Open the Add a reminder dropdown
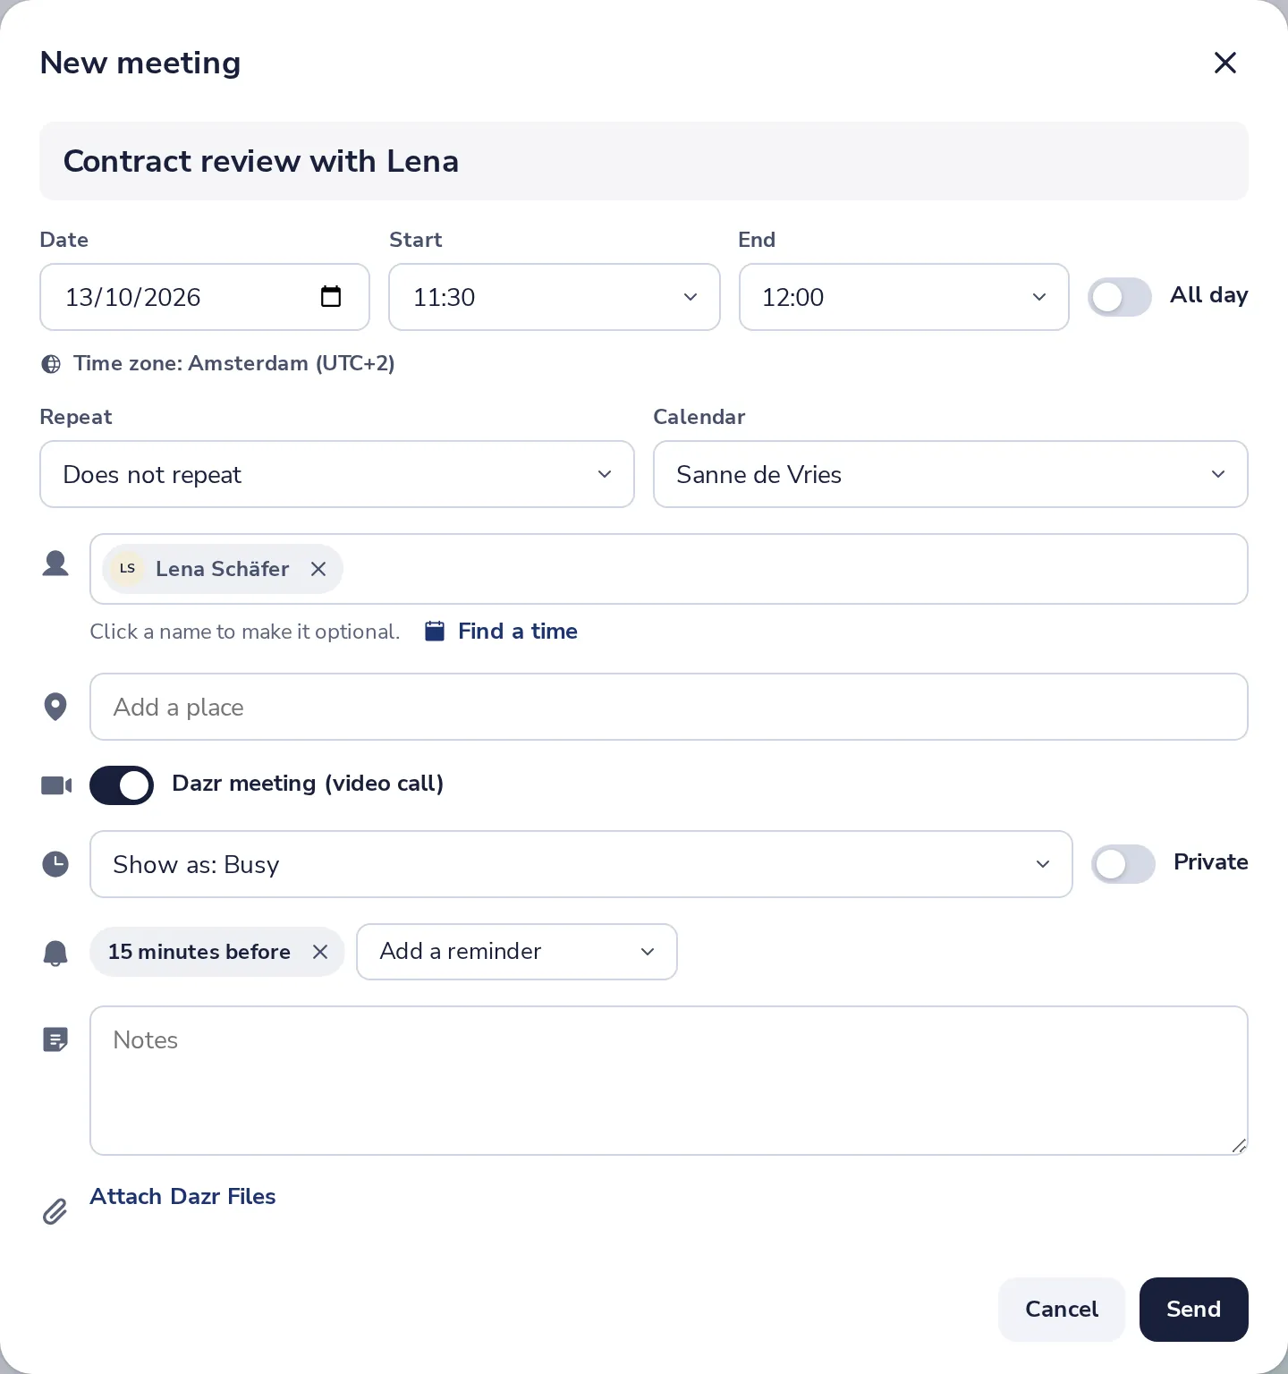 (x=517, y=952)
